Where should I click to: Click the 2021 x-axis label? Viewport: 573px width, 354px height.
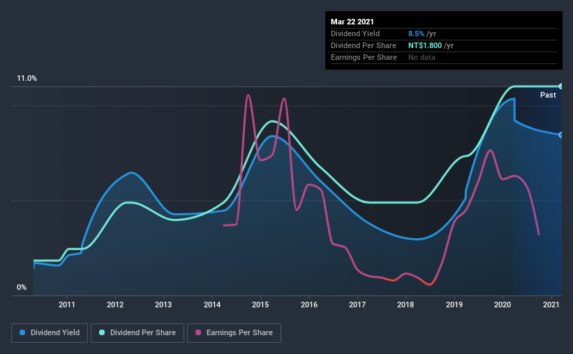click(x=551, y=305)
